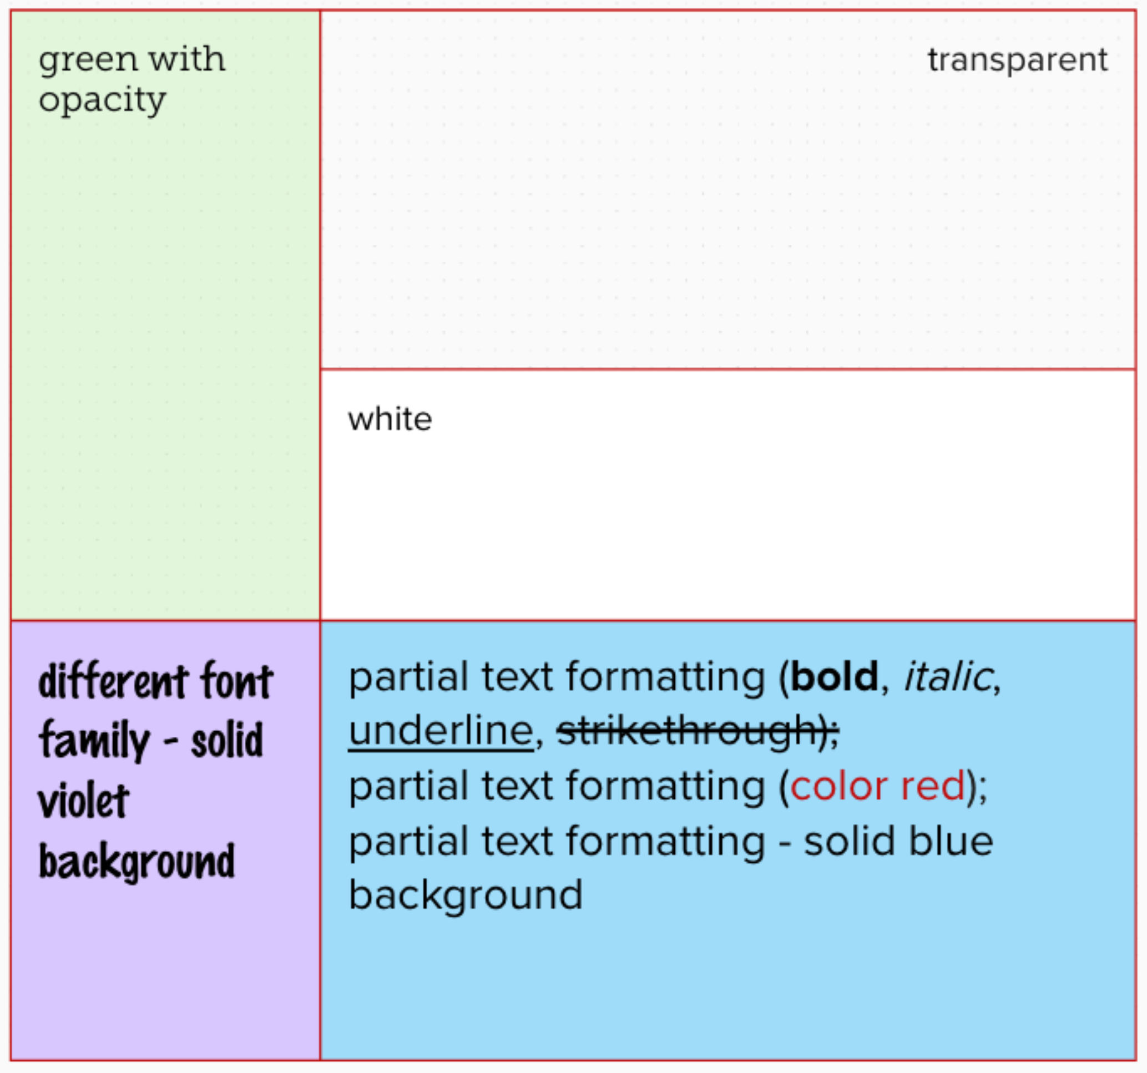Click the word "violet" in handwritten font
Screen dimensions: 1147x1073
(x=84, y=801)
